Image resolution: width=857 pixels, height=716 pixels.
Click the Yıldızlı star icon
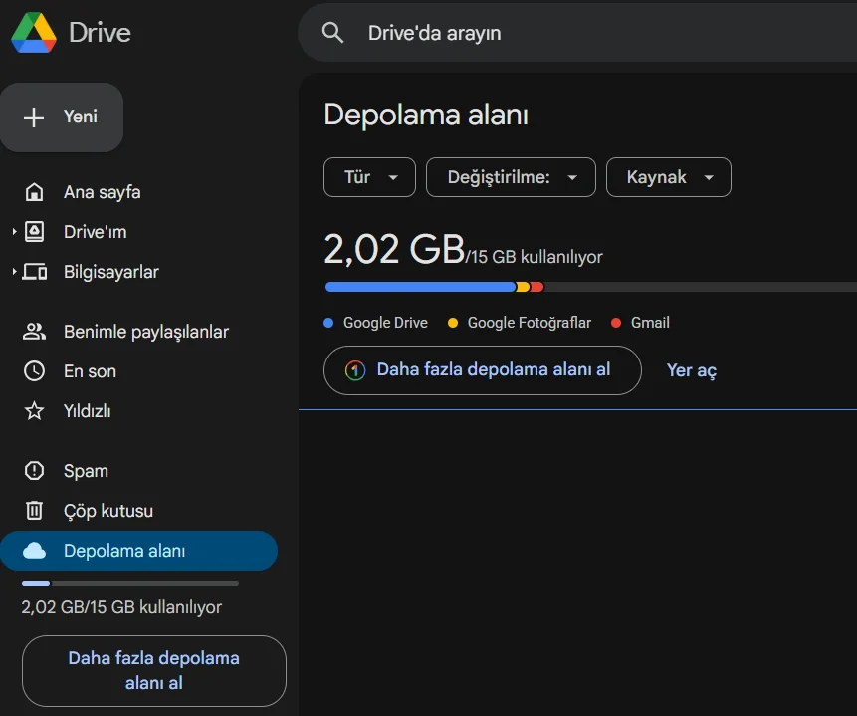pos(35,411)
